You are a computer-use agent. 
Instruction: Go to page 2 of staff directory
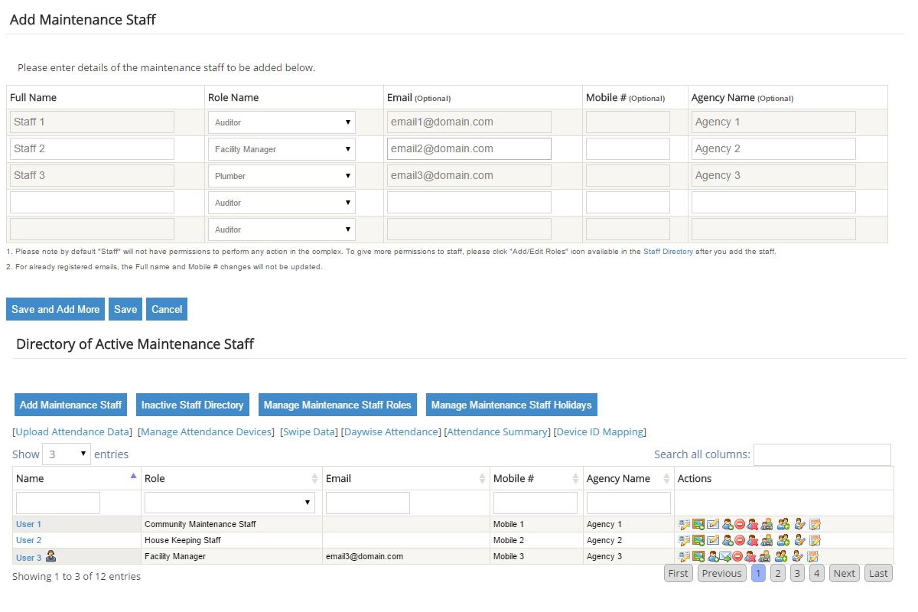777,573
